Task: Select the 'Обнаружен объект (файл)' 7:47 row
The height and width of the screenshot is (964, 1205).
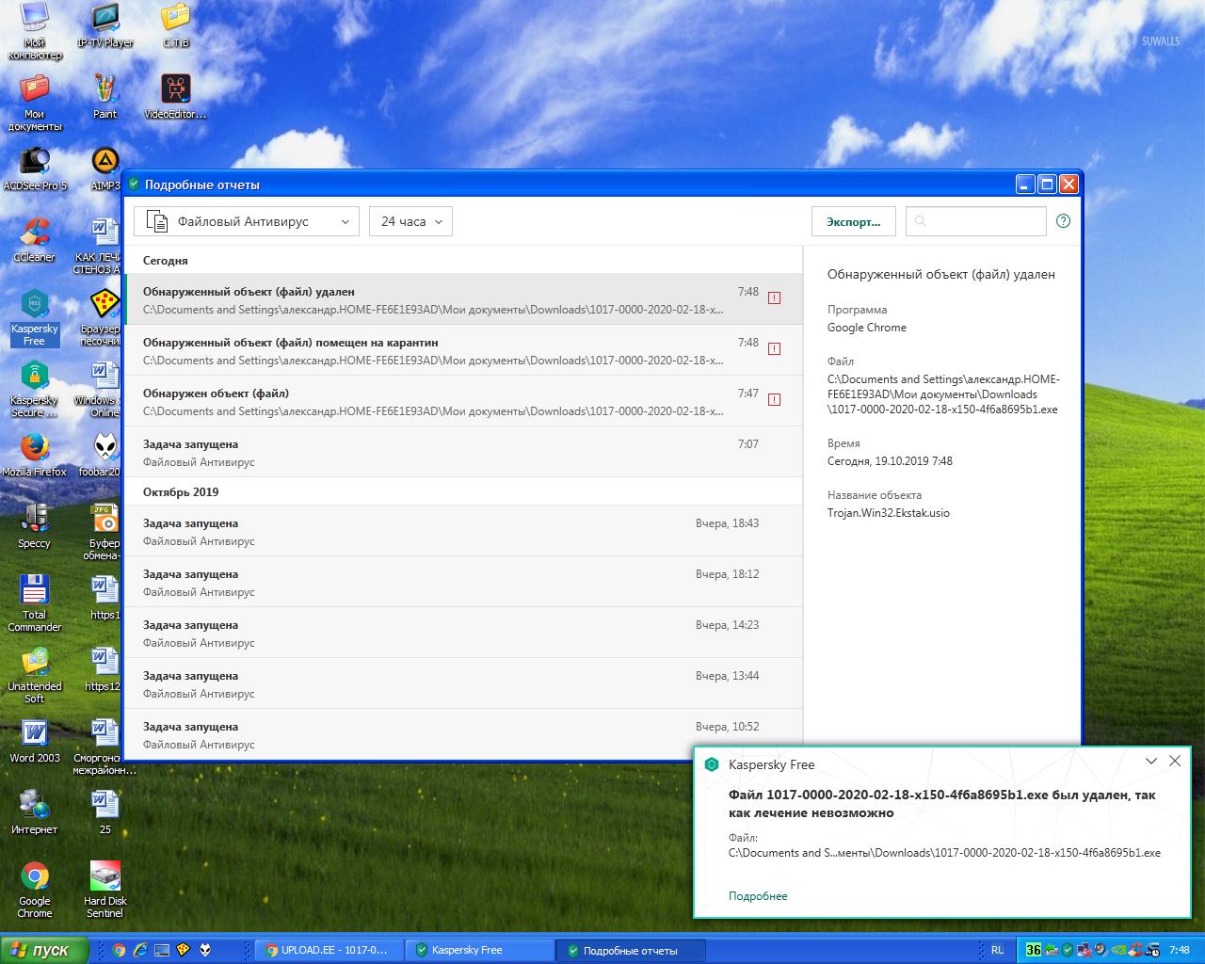Action: tap(463, 401)
